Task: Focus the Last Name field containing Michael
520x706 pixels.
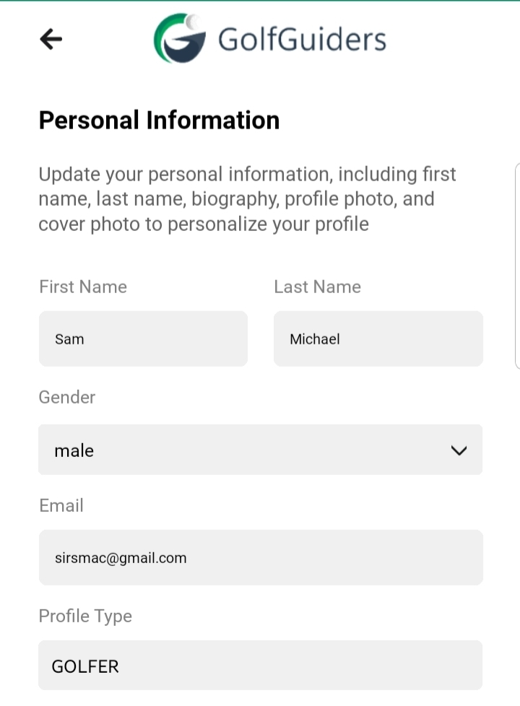Action: coord(378,339)
